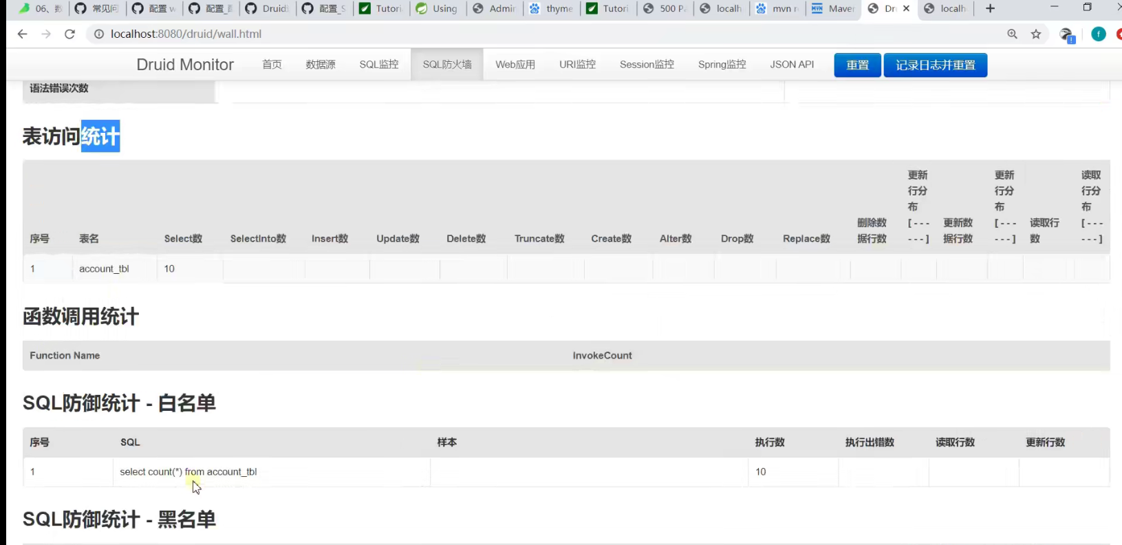Click the 执行出错数 column header
The height and width of the screenshot is (545, 1122).
coord(870,442)
